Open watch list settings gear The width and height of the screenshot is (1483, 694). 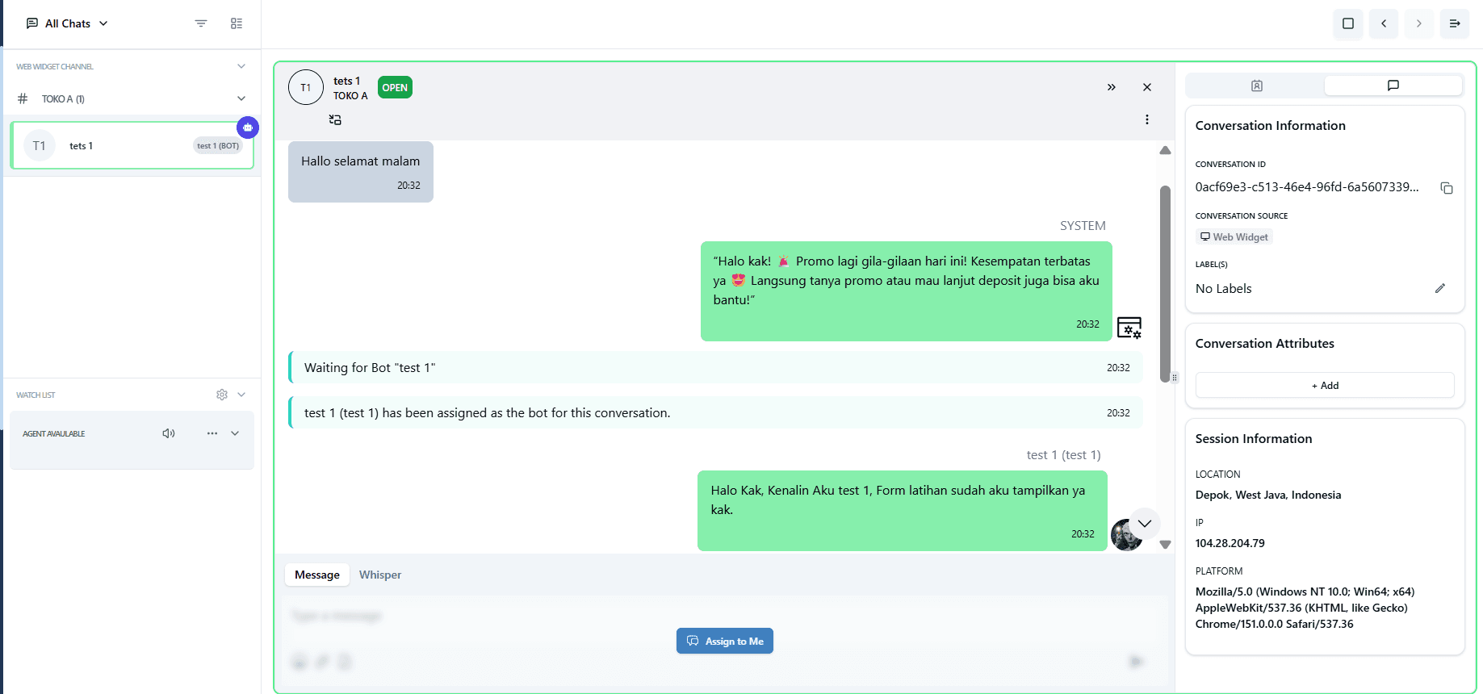pyautogui.click(x=222, y=395)
